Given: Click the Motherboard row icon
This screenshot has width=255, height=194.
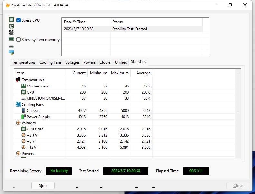Looking at the screenshot, I should (x=23, y=86).
